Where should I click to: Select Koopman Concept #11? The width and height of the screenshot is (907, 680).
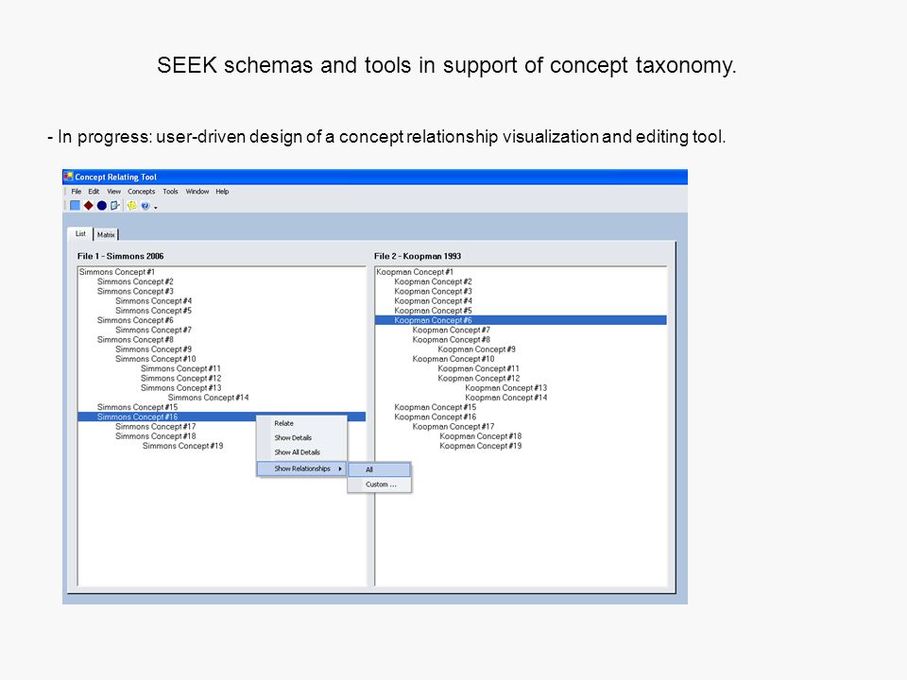click(478, 368)
